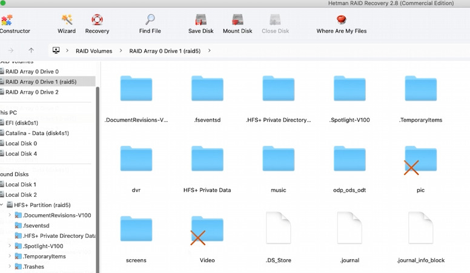
Task: Click the sidebar vertical scrollbar
Action: click(x=98, y=180)
